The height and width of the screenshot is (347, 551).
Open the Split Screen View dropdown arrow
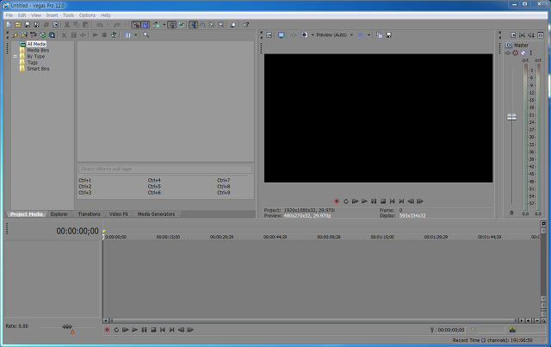313,35
